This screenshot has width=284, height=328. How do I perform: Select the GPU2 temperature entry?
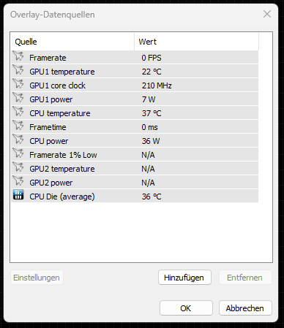click(x=135, y=169)
